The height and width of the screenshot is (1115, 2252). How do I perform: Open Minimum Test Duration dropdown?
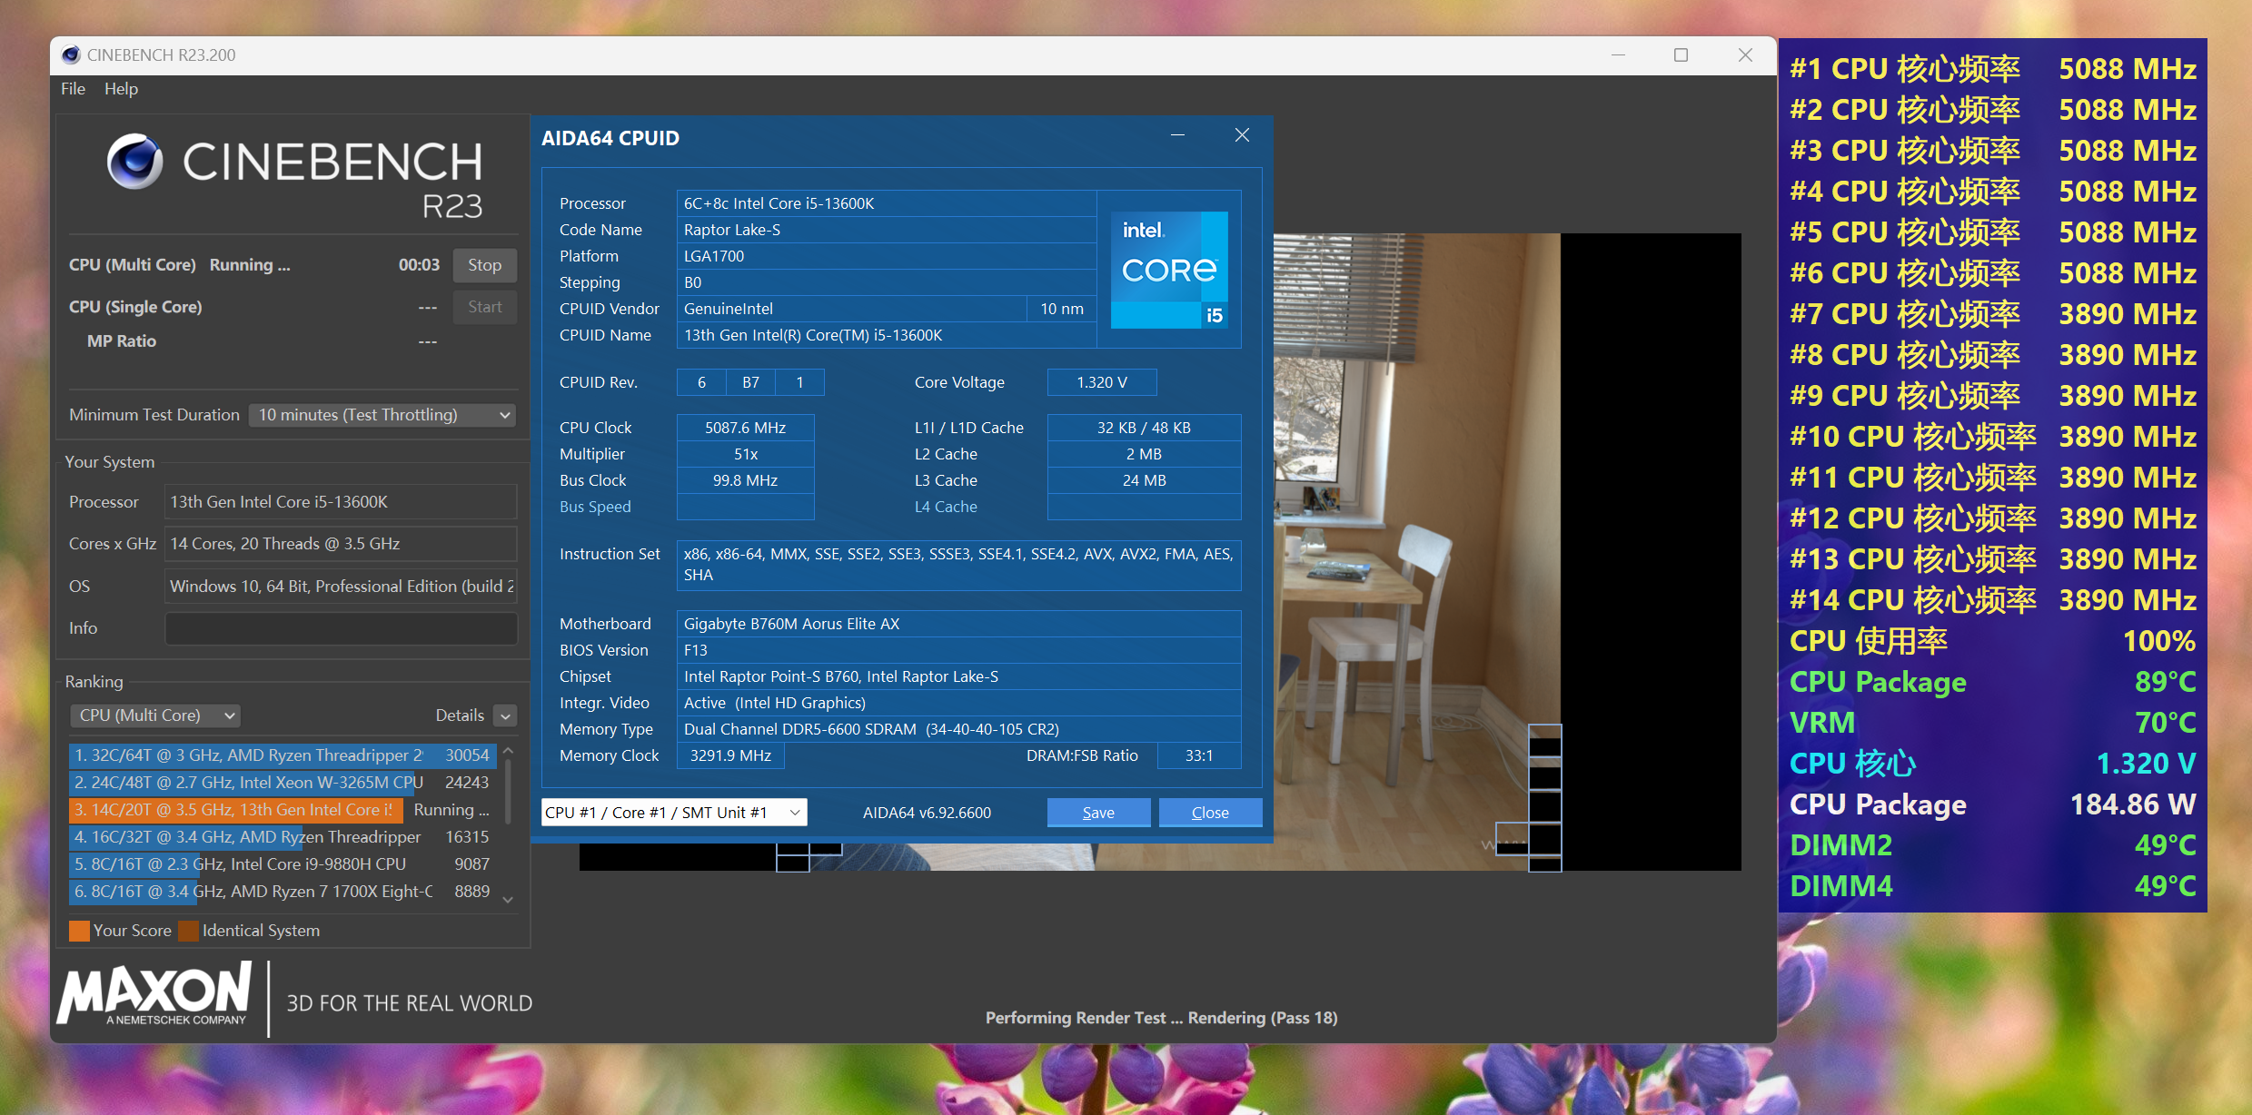(x=382, y=415)
